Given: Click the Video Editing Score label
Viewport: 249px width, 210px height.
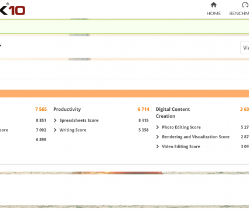Looking at the screenshot, I should click(x=181, y=146).
